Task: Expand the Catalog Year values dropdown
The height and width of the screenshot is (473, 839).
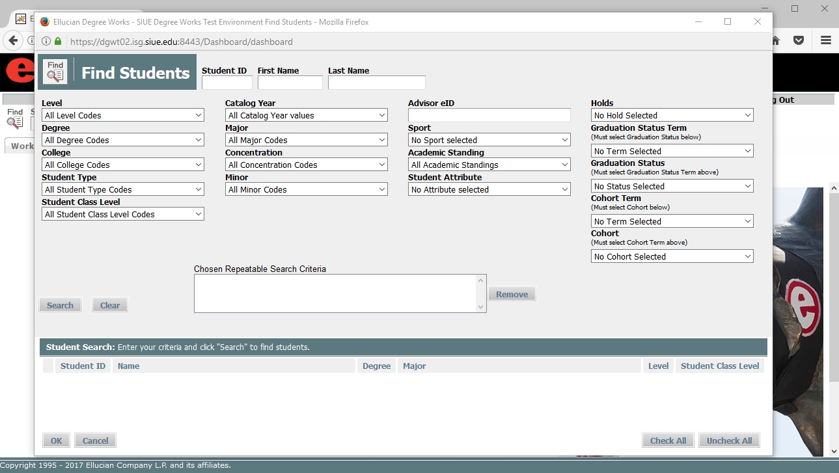Action: 307,115
